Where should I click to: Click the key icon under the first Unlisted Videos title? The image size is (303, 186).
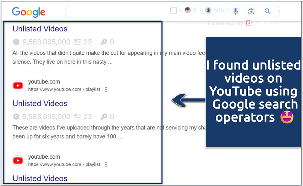click(x=104, y=42)
